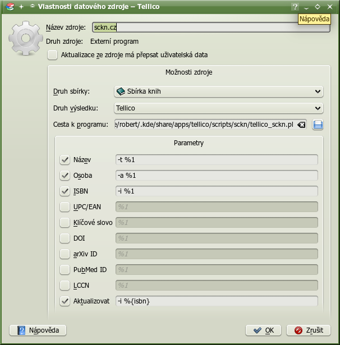
Task: Click the keep-above arrow icon in title bar
Action: 33,6
